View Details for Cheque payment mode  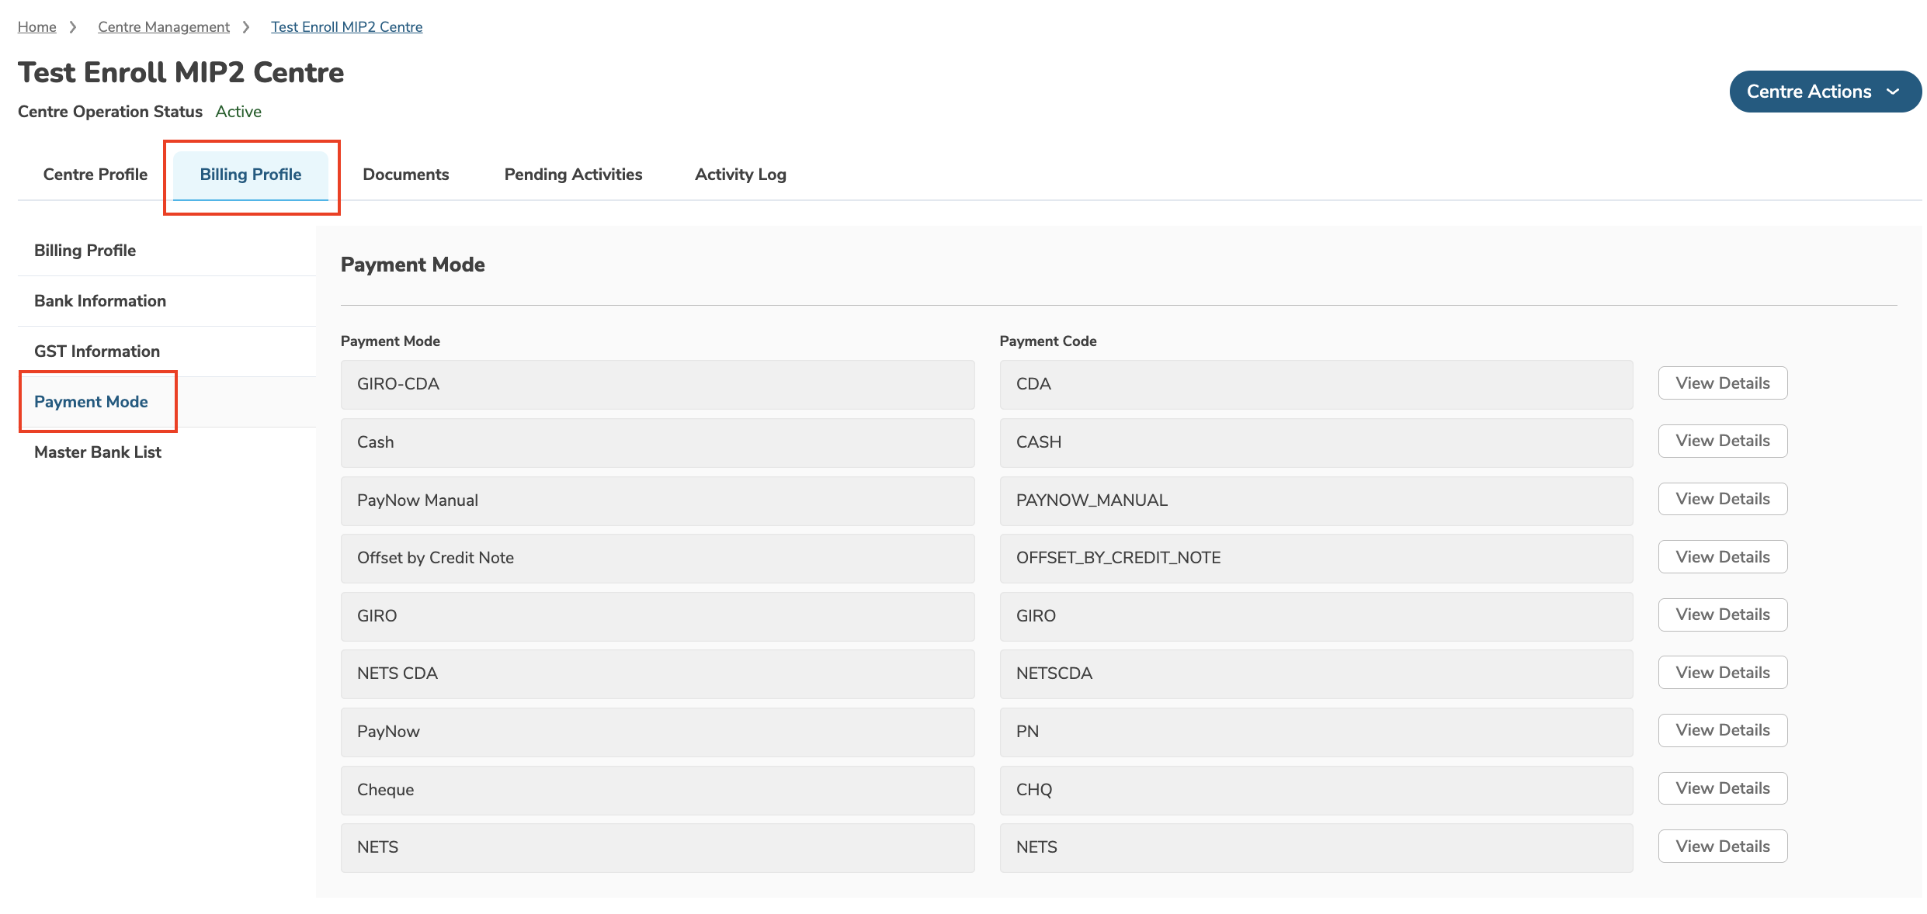coord(1722,788)
